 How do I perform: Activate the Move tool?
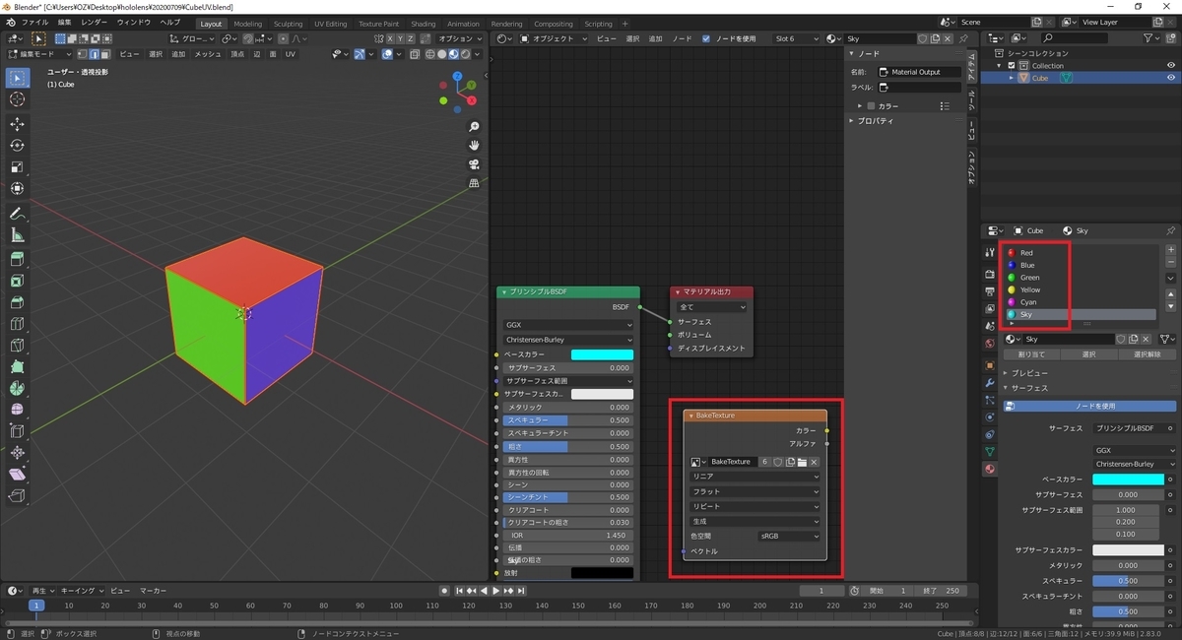point(18,124)
